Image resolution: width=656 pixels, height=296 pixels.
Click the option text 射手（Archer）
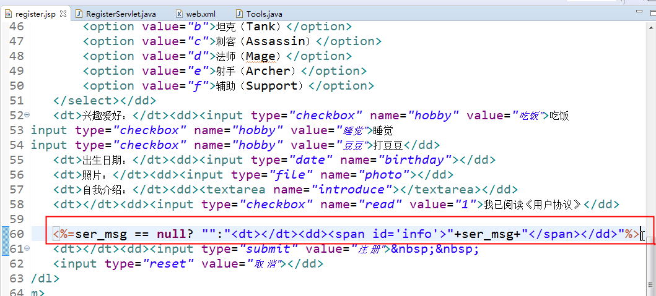click(258, 72)
